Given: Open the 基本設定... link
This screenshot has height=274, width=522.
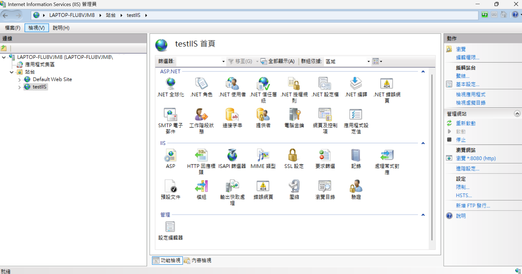Looking at the screenshot, I should point(468,84).
